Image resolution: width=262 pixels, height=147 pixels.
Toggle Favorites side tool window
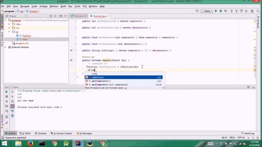point(2,121)
